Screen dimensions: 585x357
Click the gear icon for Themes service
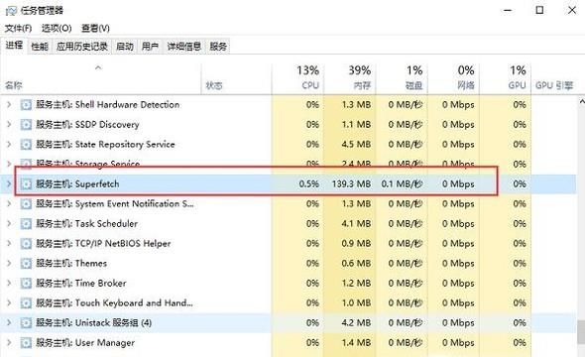26,264
